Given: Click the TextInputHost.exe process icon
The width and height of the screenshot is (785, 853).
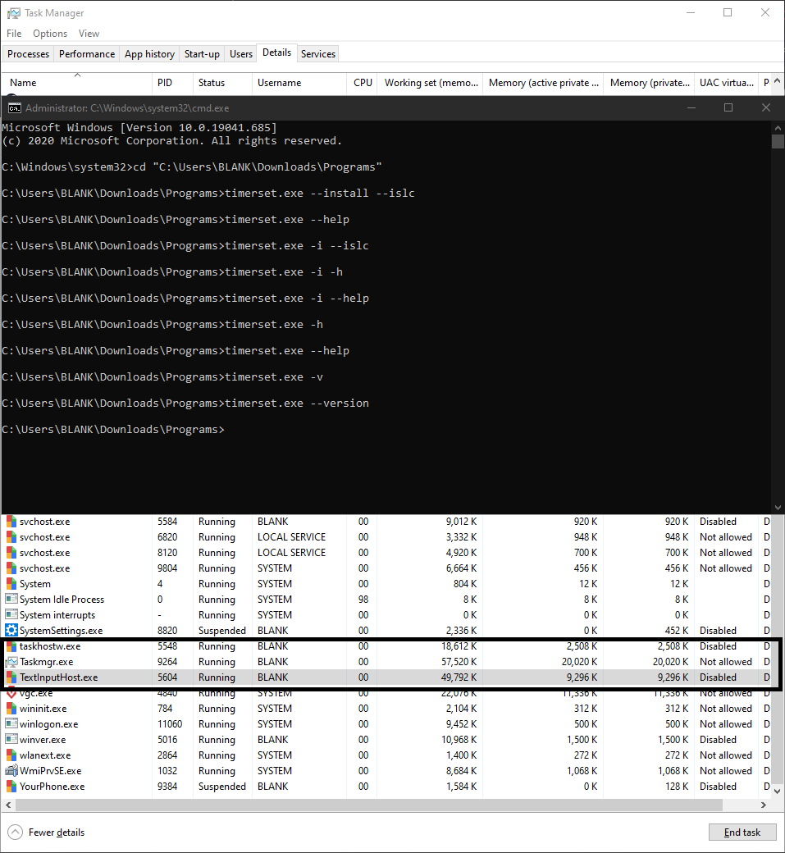Looking at the screenshot, I should point(11,677).
